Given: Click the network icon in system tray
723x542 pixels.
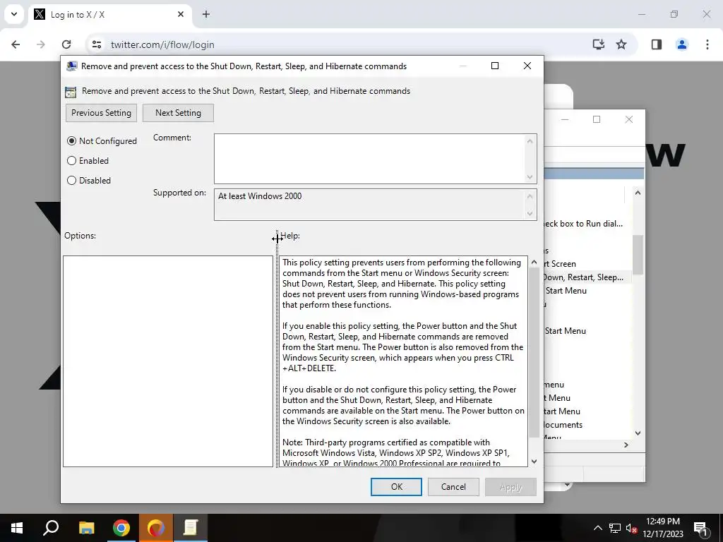Looking at the screenshot, I should 615,528.
